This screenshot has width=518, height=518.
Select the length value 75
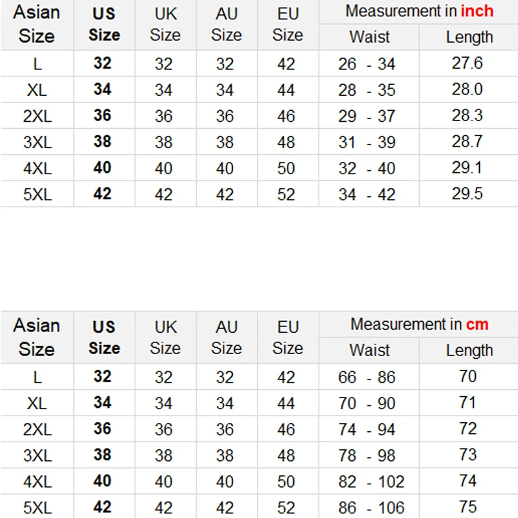(x=467, y=507)
